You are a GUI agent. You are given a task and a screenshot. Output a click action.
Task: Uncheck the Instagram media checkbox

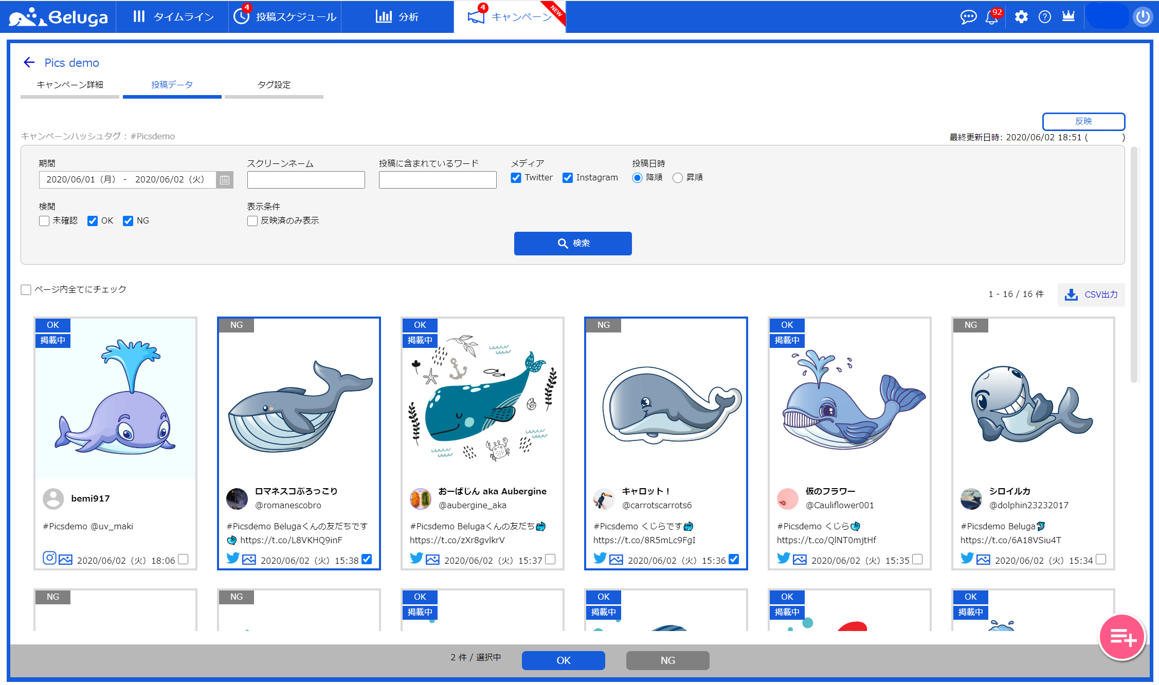[x=568, y=178]
